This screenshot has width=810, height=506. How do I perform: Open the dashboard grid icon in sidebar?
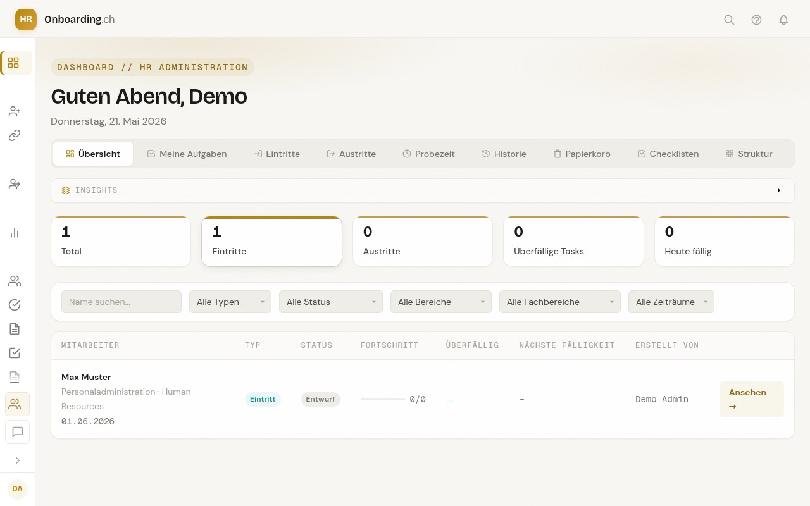pos(13,63)
